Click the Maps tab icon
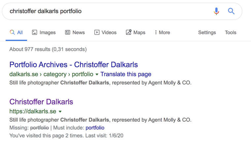Viewport: 251px width, 149px height. coord(129,32)
